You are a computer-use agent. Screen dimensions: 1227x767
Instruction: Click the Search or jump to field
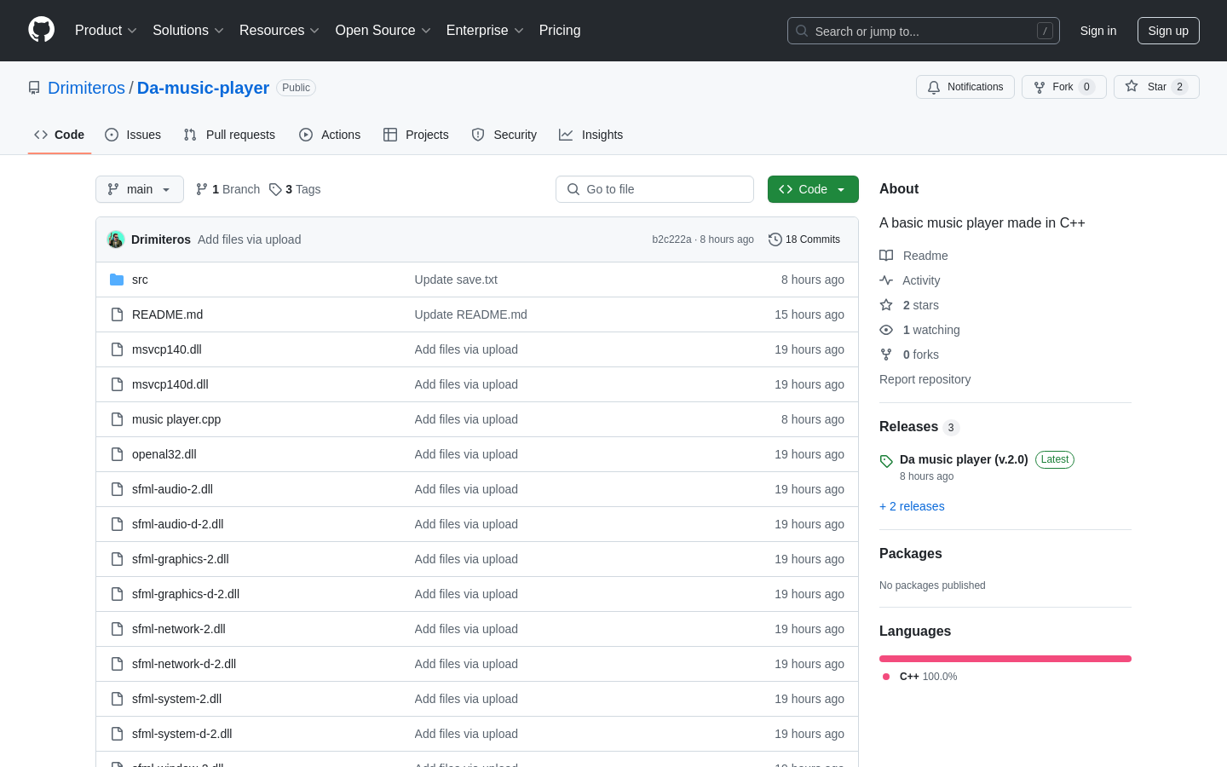(924, 31)
